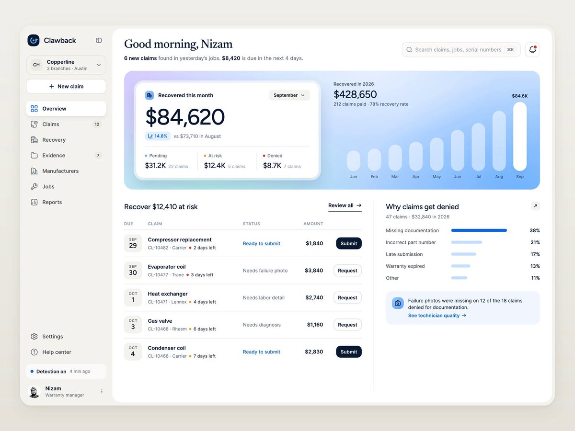Request diagnosis for Gas valve claim

[347, 325]
